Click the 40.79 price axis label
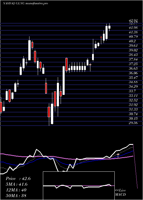143x200 pixels. click(x=133, y=37)
